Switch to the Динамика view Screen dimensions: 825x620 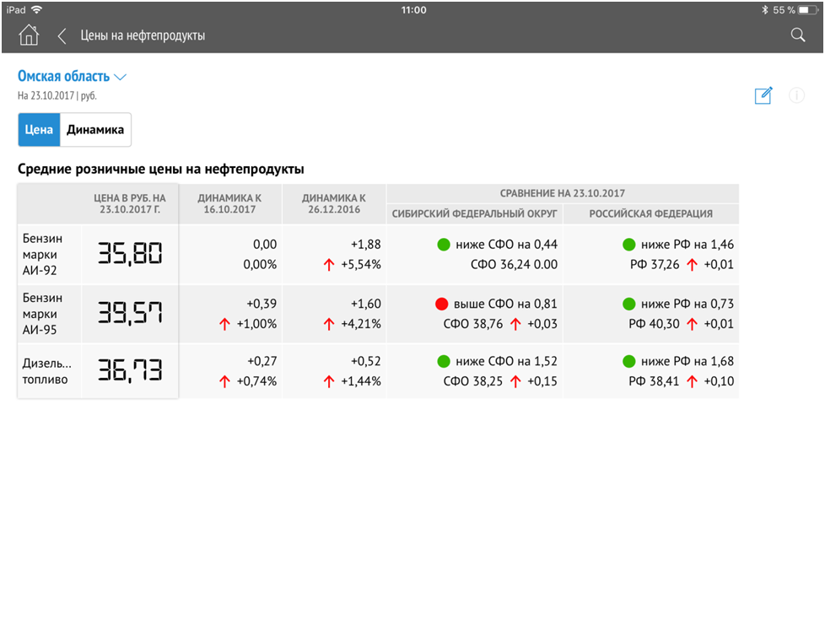[95, 130]
